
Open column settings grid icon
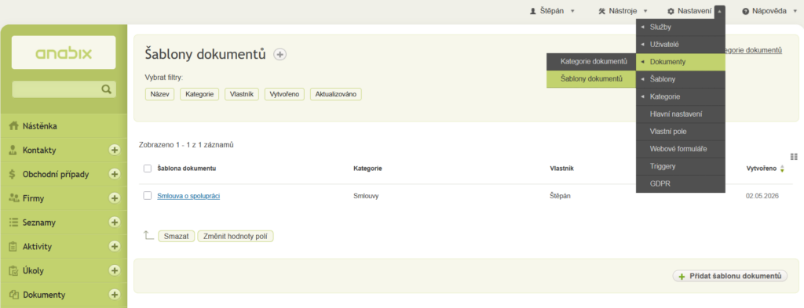(795, 157)
